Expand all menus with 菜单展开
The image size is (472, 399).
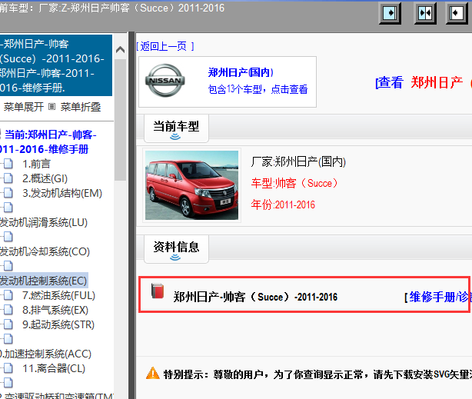pos(24,107)
